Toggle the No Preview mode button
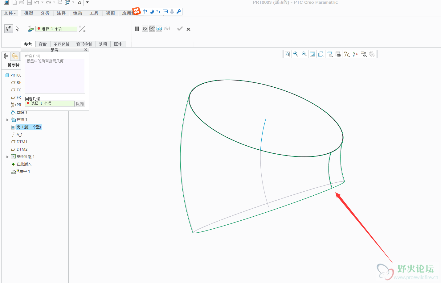This screenshot has height=283, width=441. point(145,29)
